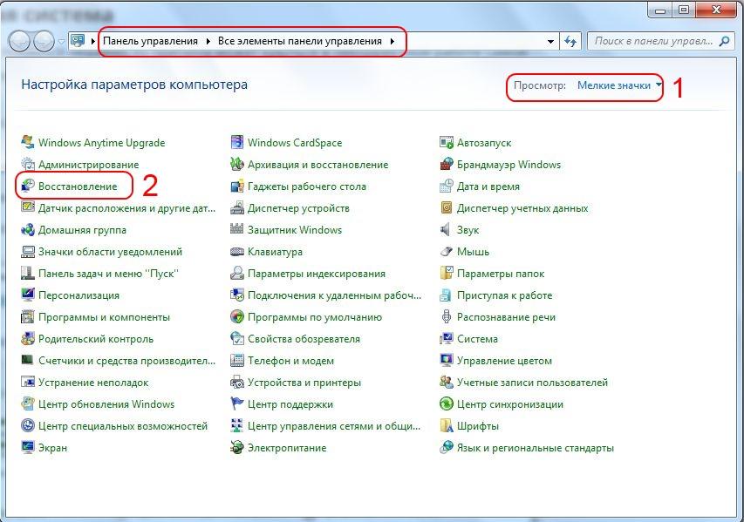Screen dimensions: 744x522
Task: Click the Восстановление clock icon
Action: 28,186
